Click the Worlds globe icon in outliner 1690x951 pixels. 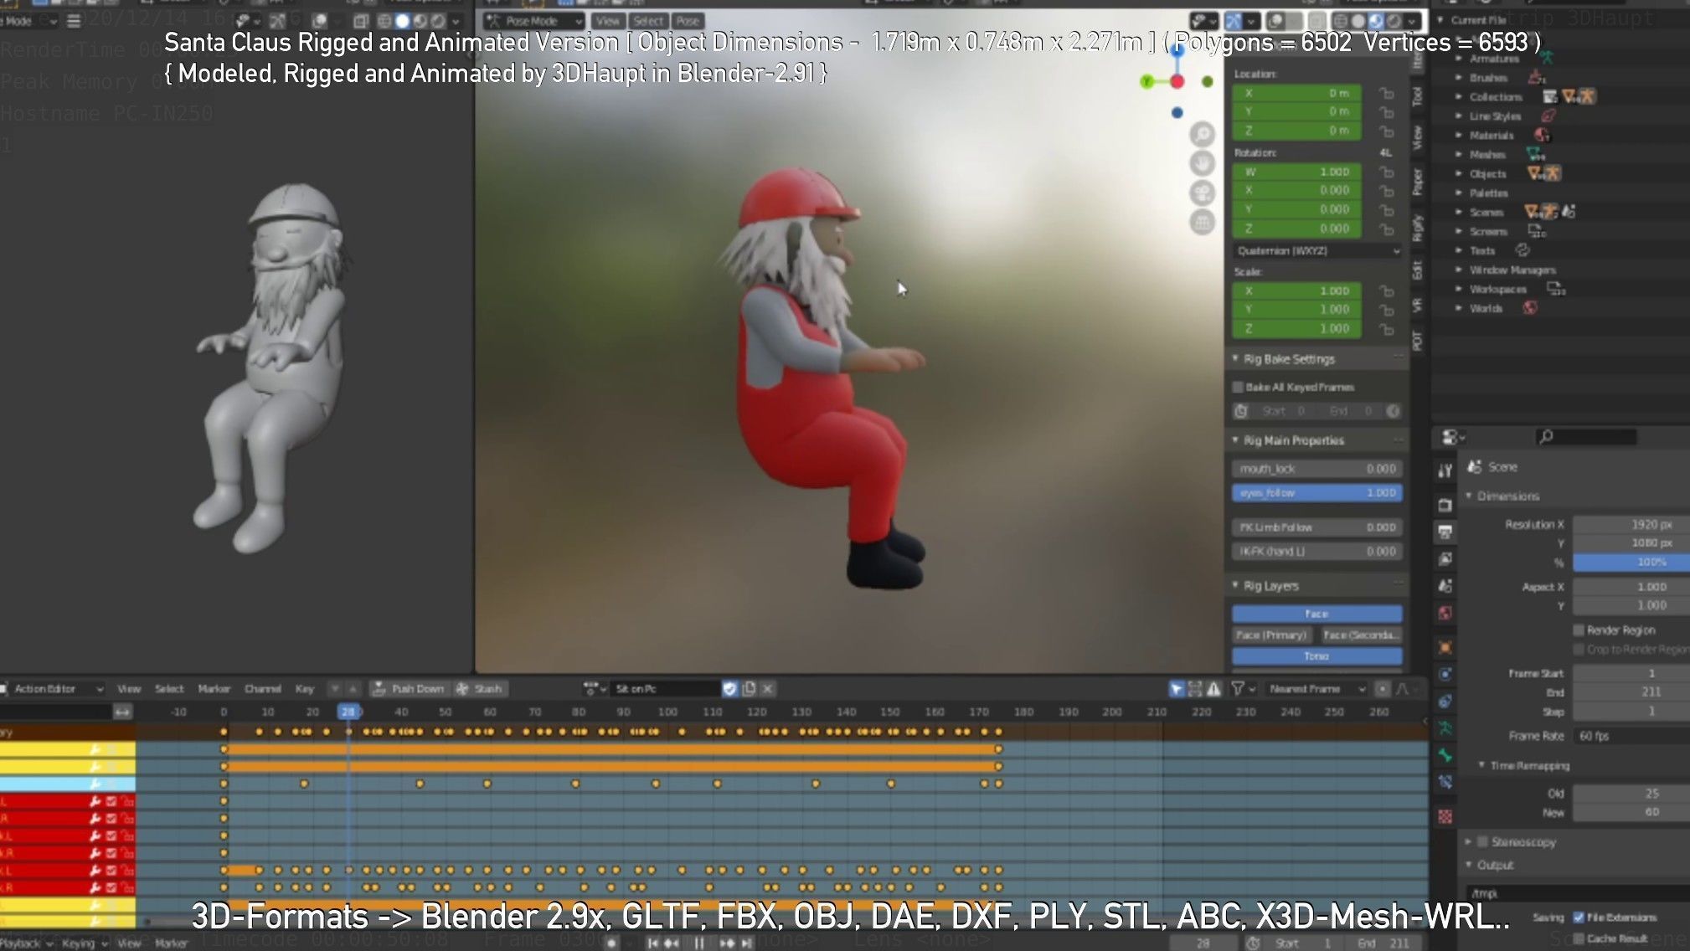pyautogui.click(x=1530, y=308)
